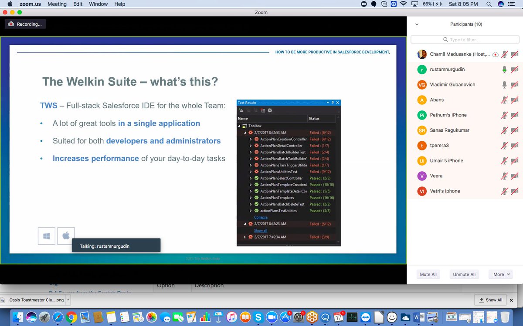
Task: Open Zoom app in the Dock
Action: (272, 317)
